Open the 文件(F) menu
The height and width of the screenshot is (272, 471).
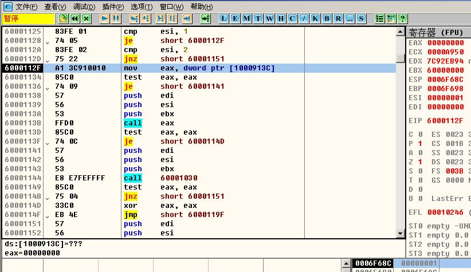click(26, 7)
